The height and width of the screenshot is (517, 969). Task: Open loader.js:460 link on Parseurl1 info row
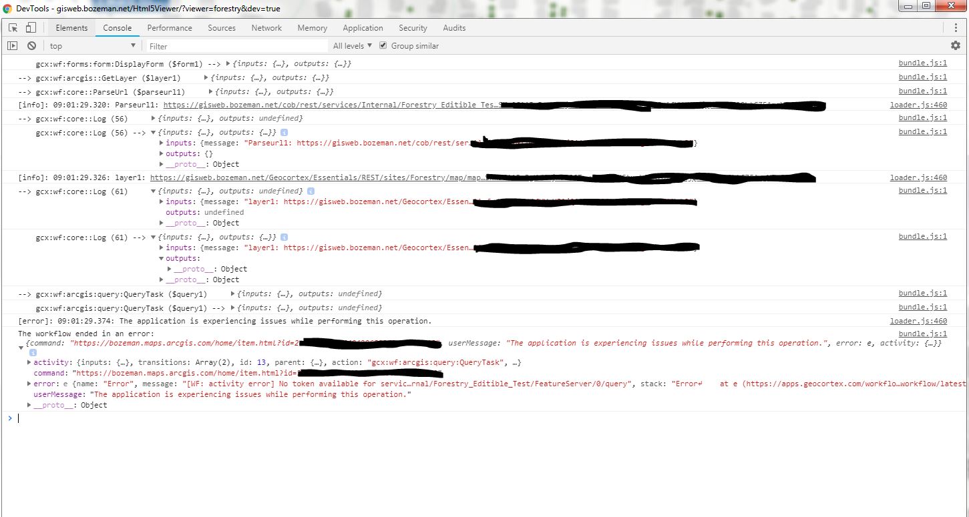[x=918, y=105]
